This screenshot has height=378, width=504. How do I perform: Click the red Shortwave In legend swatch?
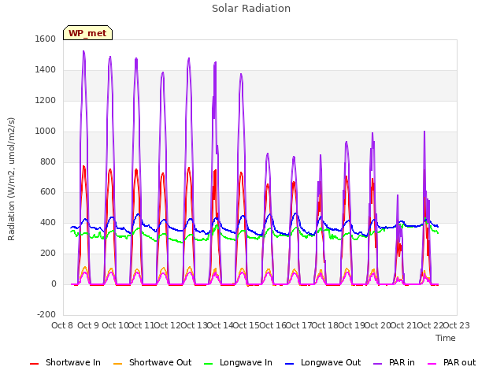34,364
